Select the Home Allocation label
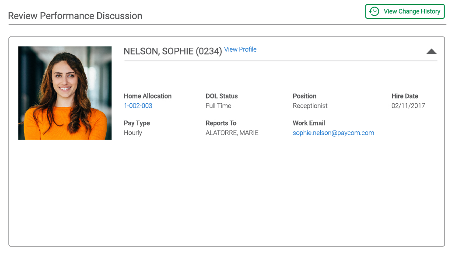The width and height of the screenshot is (455, 257). (147, 96)
